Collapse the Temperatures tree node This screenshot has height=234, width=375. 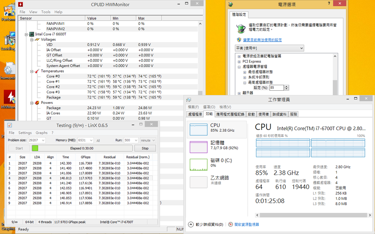(x=31, y=71)
